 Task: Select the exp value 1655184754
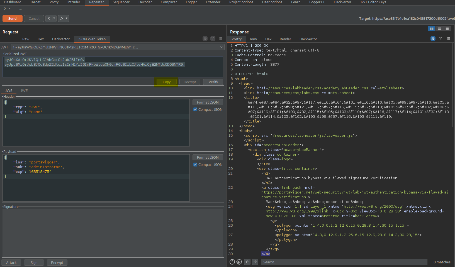coord(40,172)
